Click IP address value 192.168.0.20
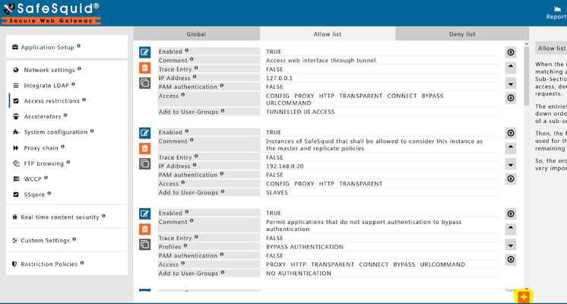The image size is (567, 304). click(284, 166)
